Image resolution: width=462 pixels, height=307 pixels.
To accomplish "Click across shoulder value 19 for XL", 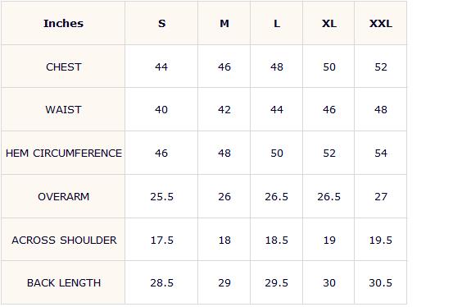I will click(329, 240).
